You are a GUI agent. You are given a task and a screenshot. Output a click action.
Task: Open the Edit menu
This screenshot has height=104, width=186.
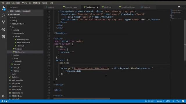(8, 3)
